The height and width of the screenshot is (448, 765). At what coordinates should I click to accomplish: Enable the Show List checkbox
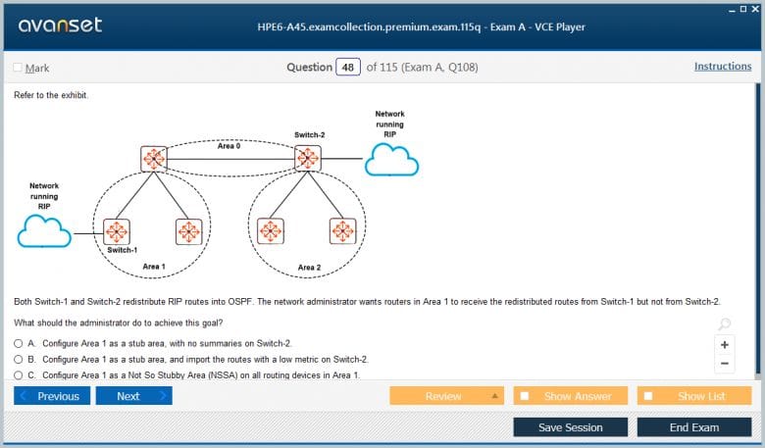[648, 396]
